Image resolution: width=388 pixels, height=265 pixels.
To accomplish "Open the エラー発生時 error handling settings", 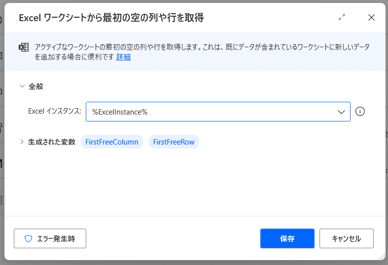I will click(x=50, y=238).
